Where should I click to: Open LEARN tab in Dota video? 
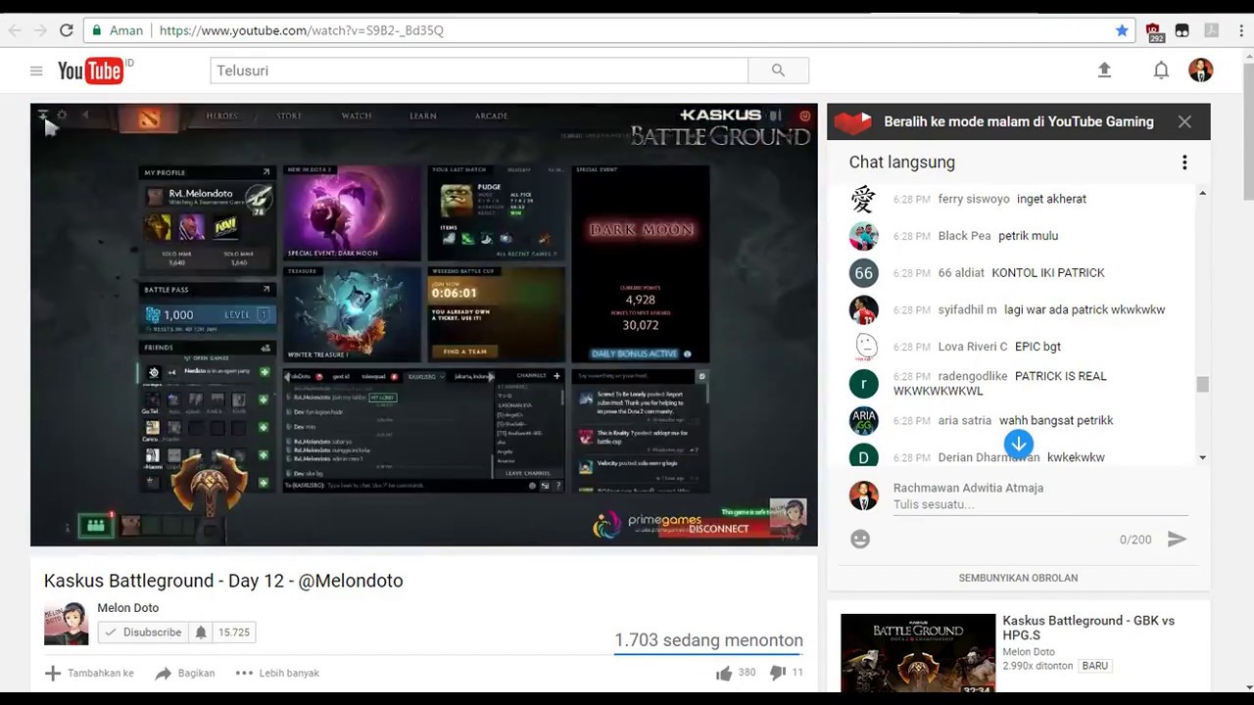pos(423,116)
